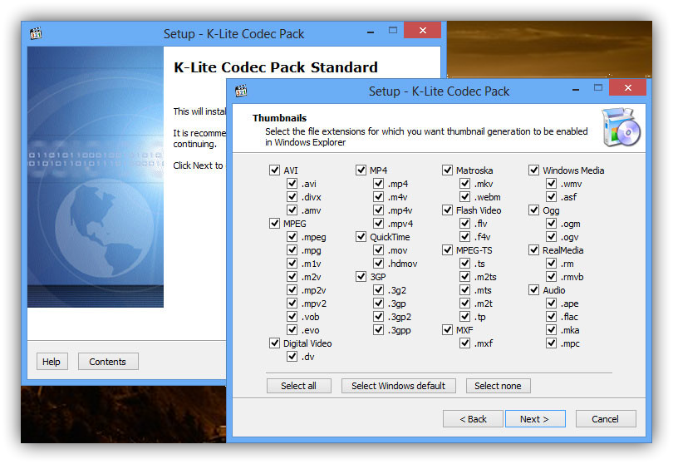Toggle the .mp4 extension checkbox
Image resolution: width=673 pixels, height=464 pixels.
point(378,184)
